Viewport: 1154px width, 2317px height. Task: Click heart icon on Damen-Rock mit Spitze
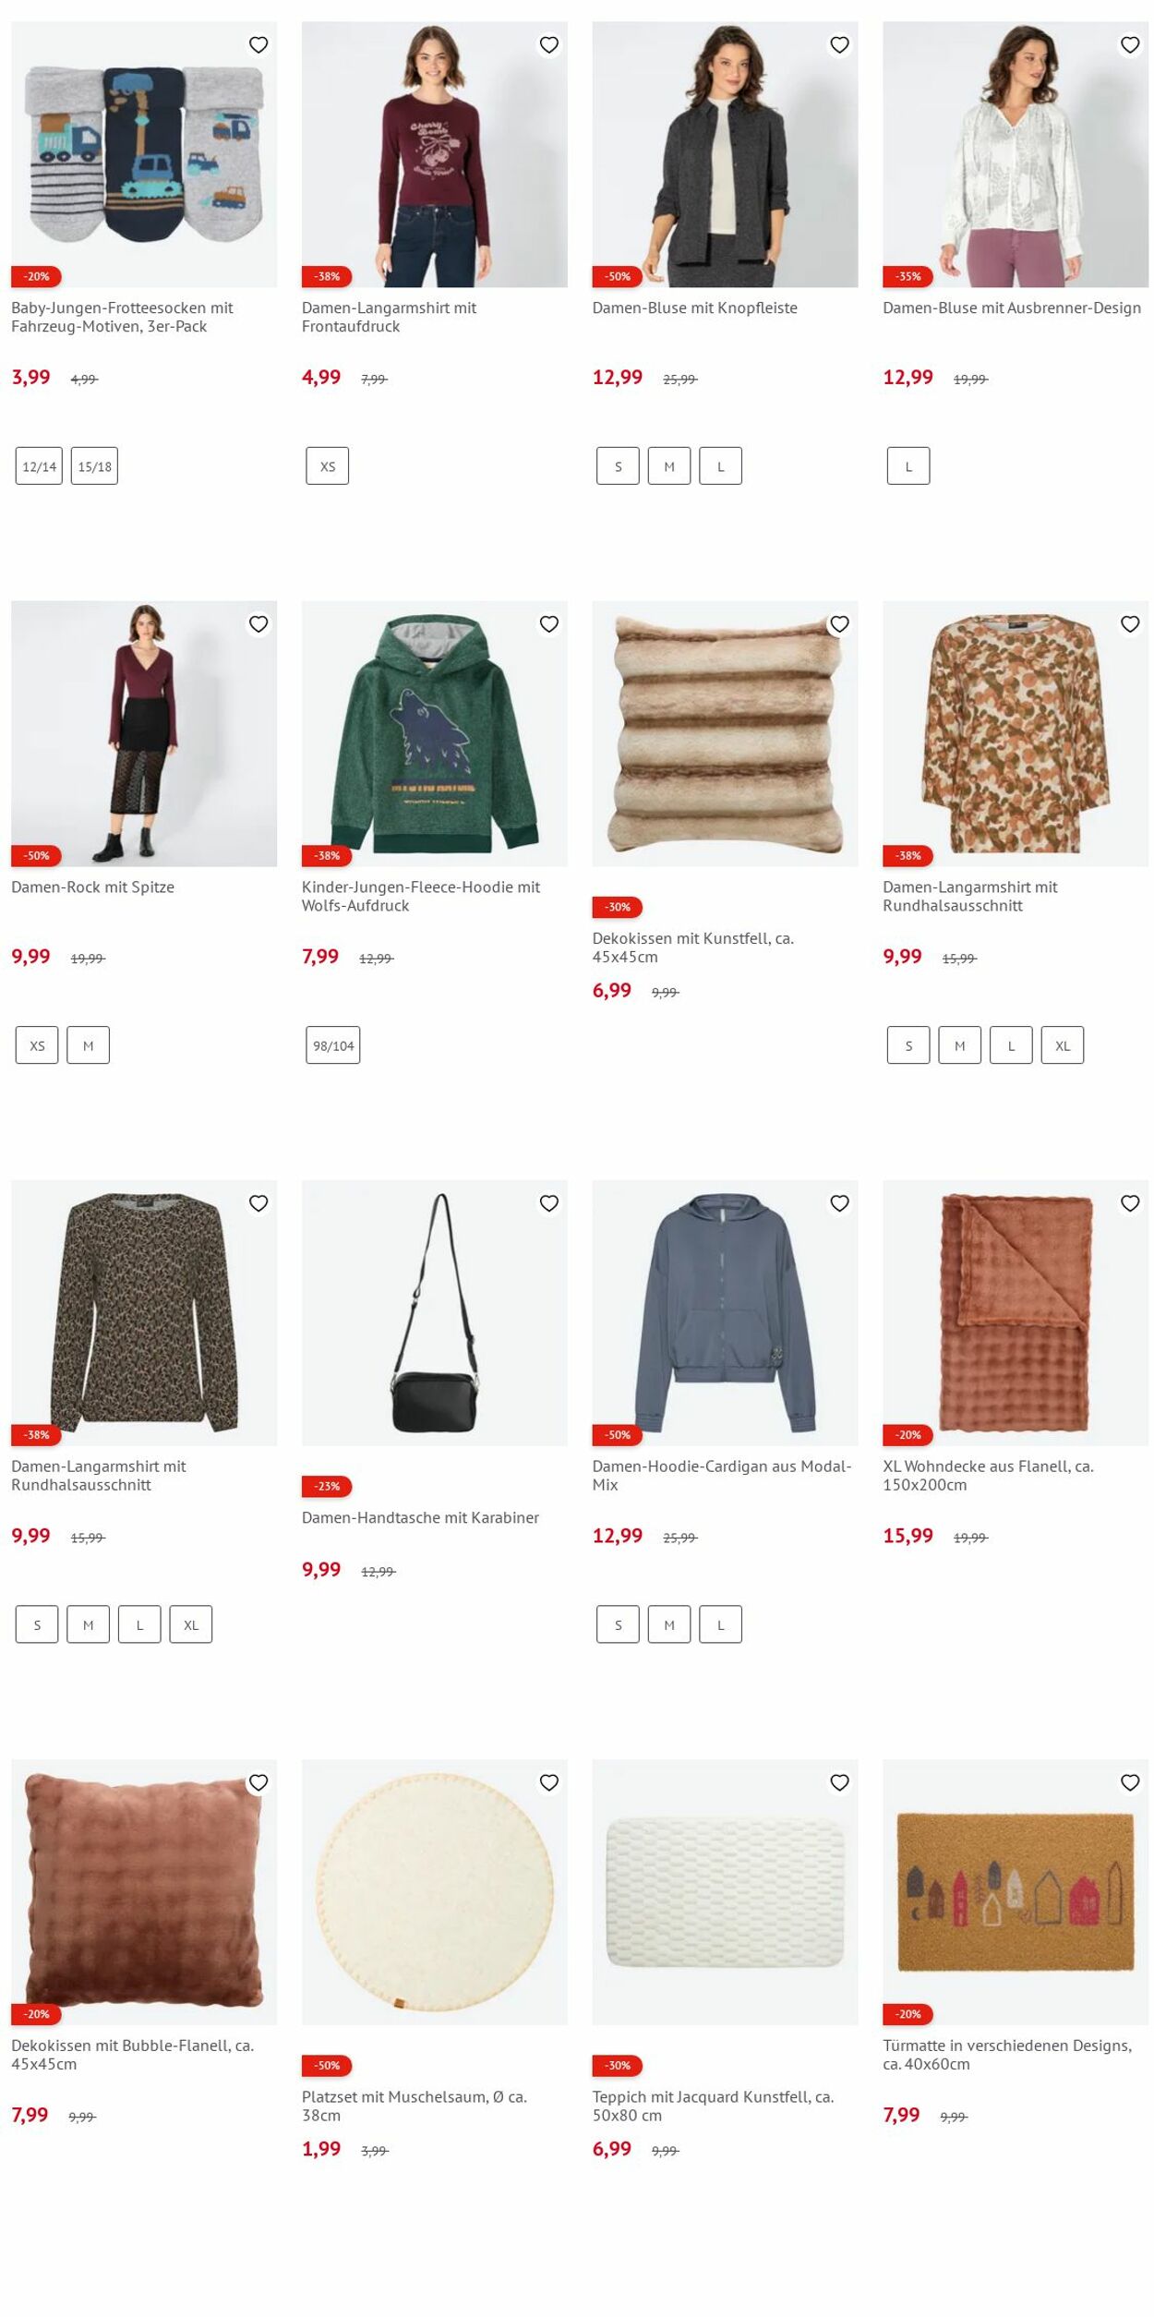coord(258,624)
